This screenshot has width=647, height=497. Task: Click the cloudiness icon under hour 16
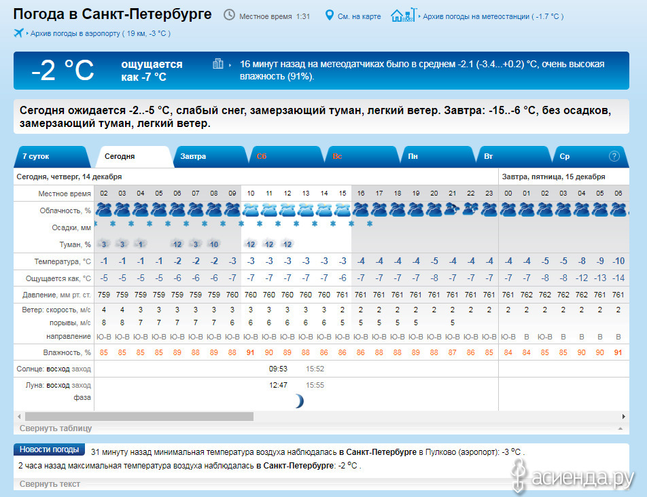click(x=361, y=210)
